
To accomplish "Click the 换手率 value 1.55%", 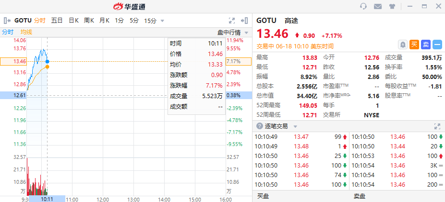I will click(x=433, y=67).
